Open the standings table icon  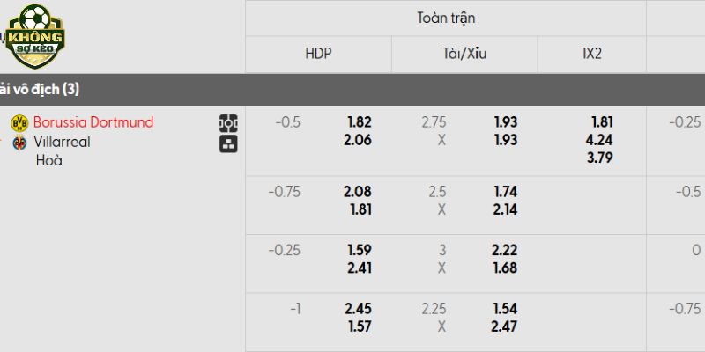[x=228, y=143]
